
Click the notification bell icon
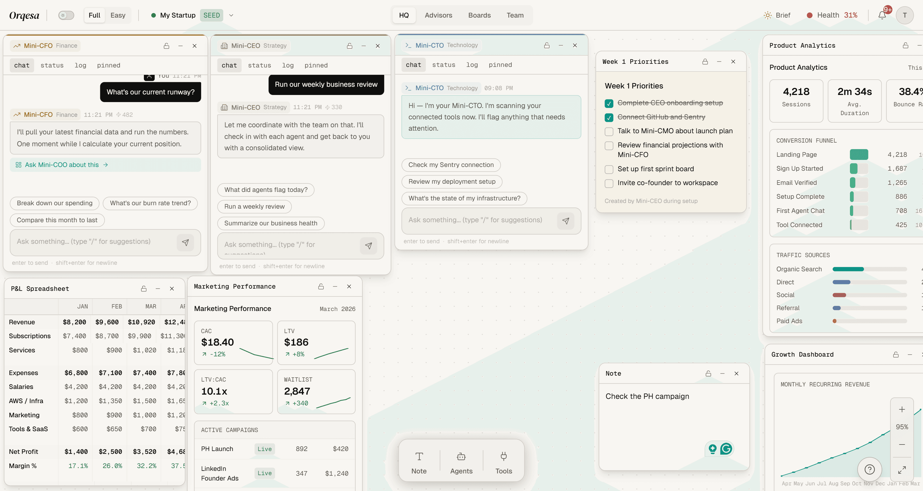coord(882,15)
